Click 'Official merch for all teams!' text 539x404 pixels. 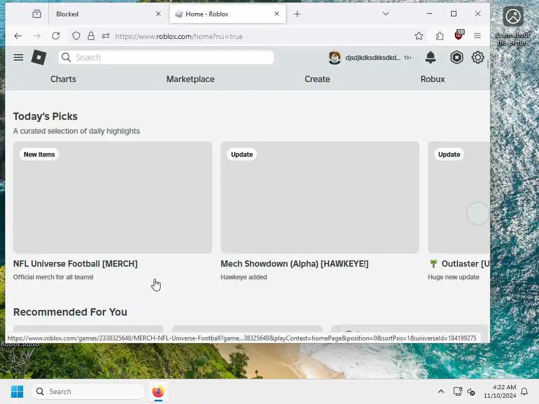(x=53, y=277)
